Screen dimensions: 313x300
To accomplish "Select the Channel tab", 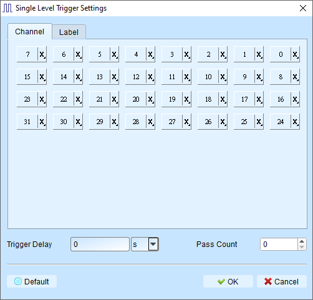I will [x=30, y=32].
